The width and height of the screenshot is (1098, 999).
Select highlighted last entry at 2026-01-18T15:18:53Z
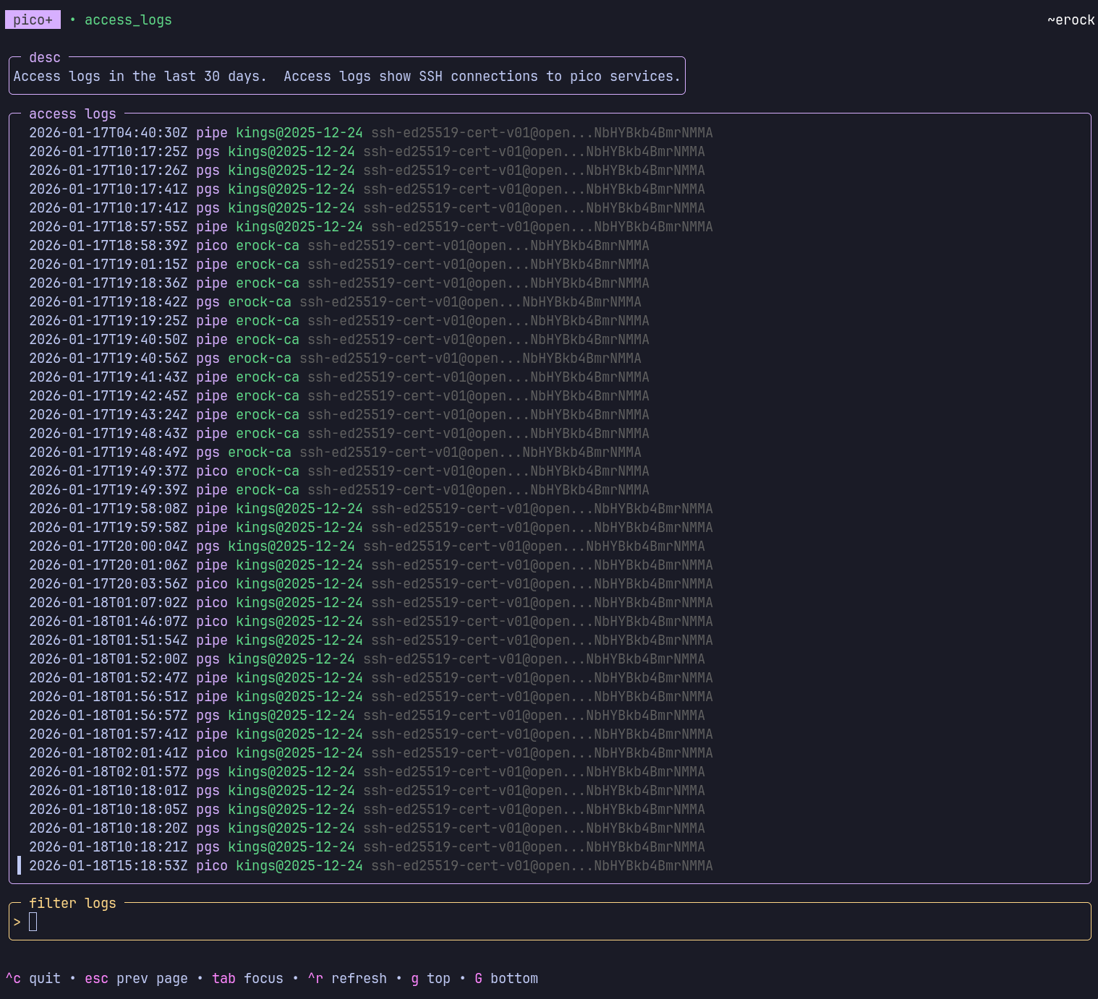coord(370,866)
